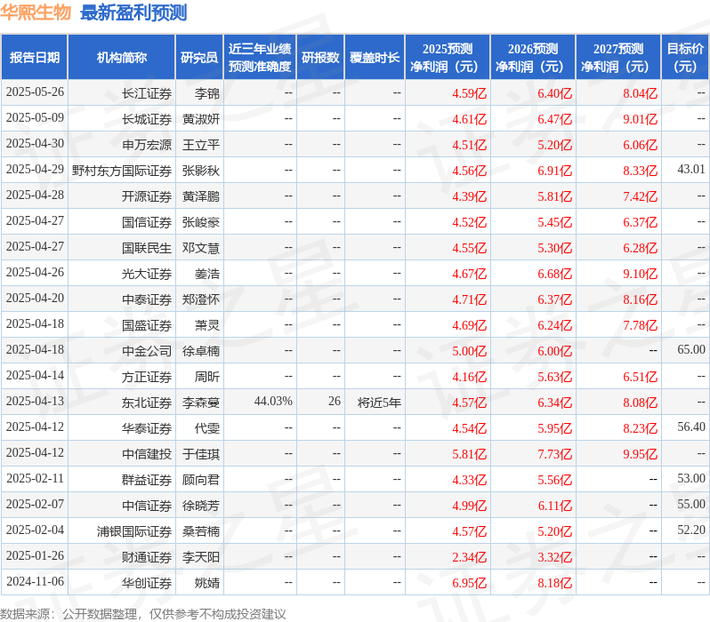
Task: Click the 目标价 column header
Action: (x=685, y=58)
